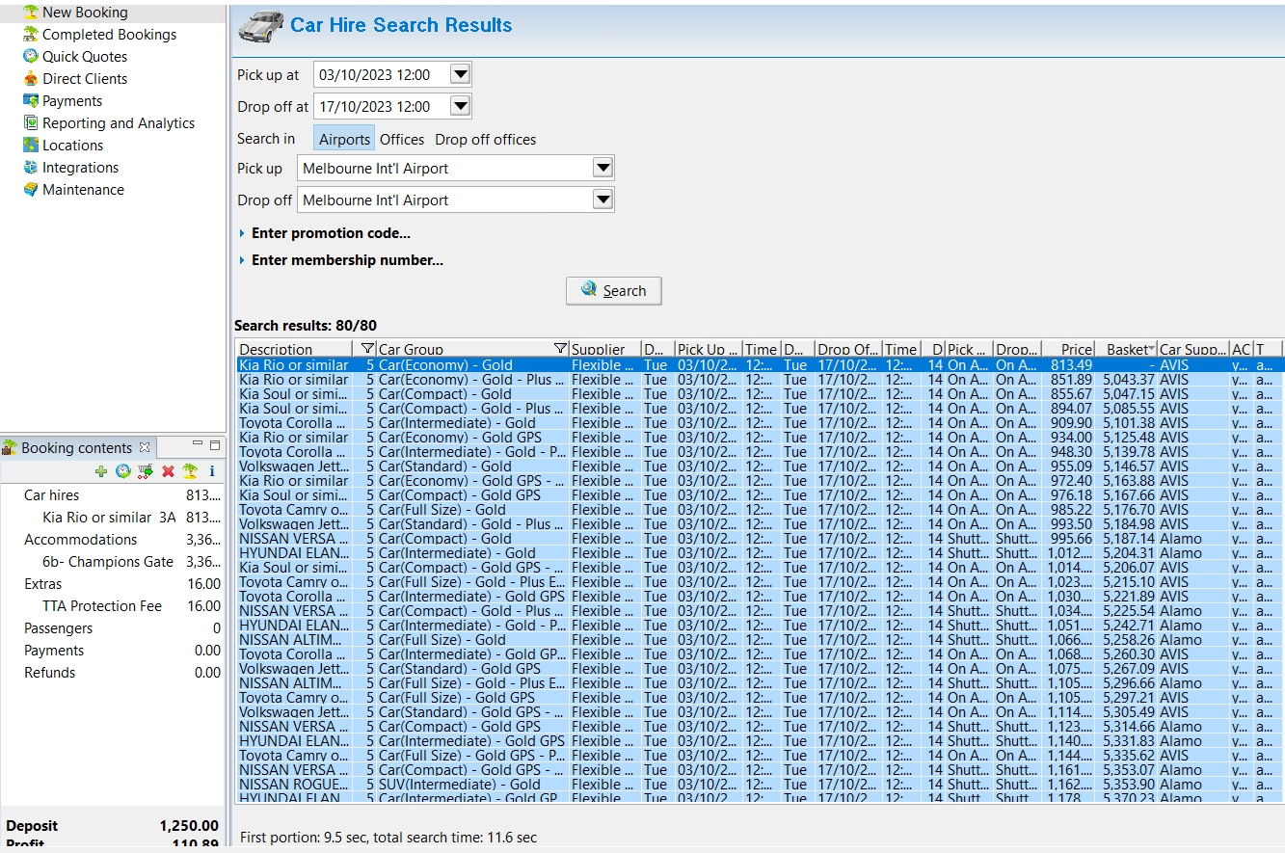Switch to the Booking contents tab
Screen dimensions: 1285x853
[76, 447]
